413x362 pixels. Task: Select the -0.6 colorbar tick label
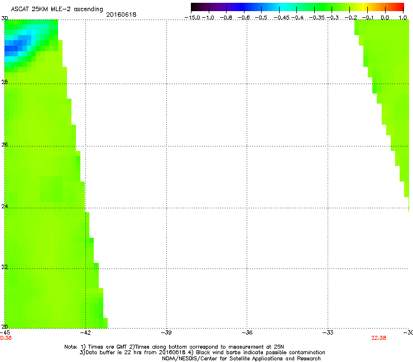(243, 18)
